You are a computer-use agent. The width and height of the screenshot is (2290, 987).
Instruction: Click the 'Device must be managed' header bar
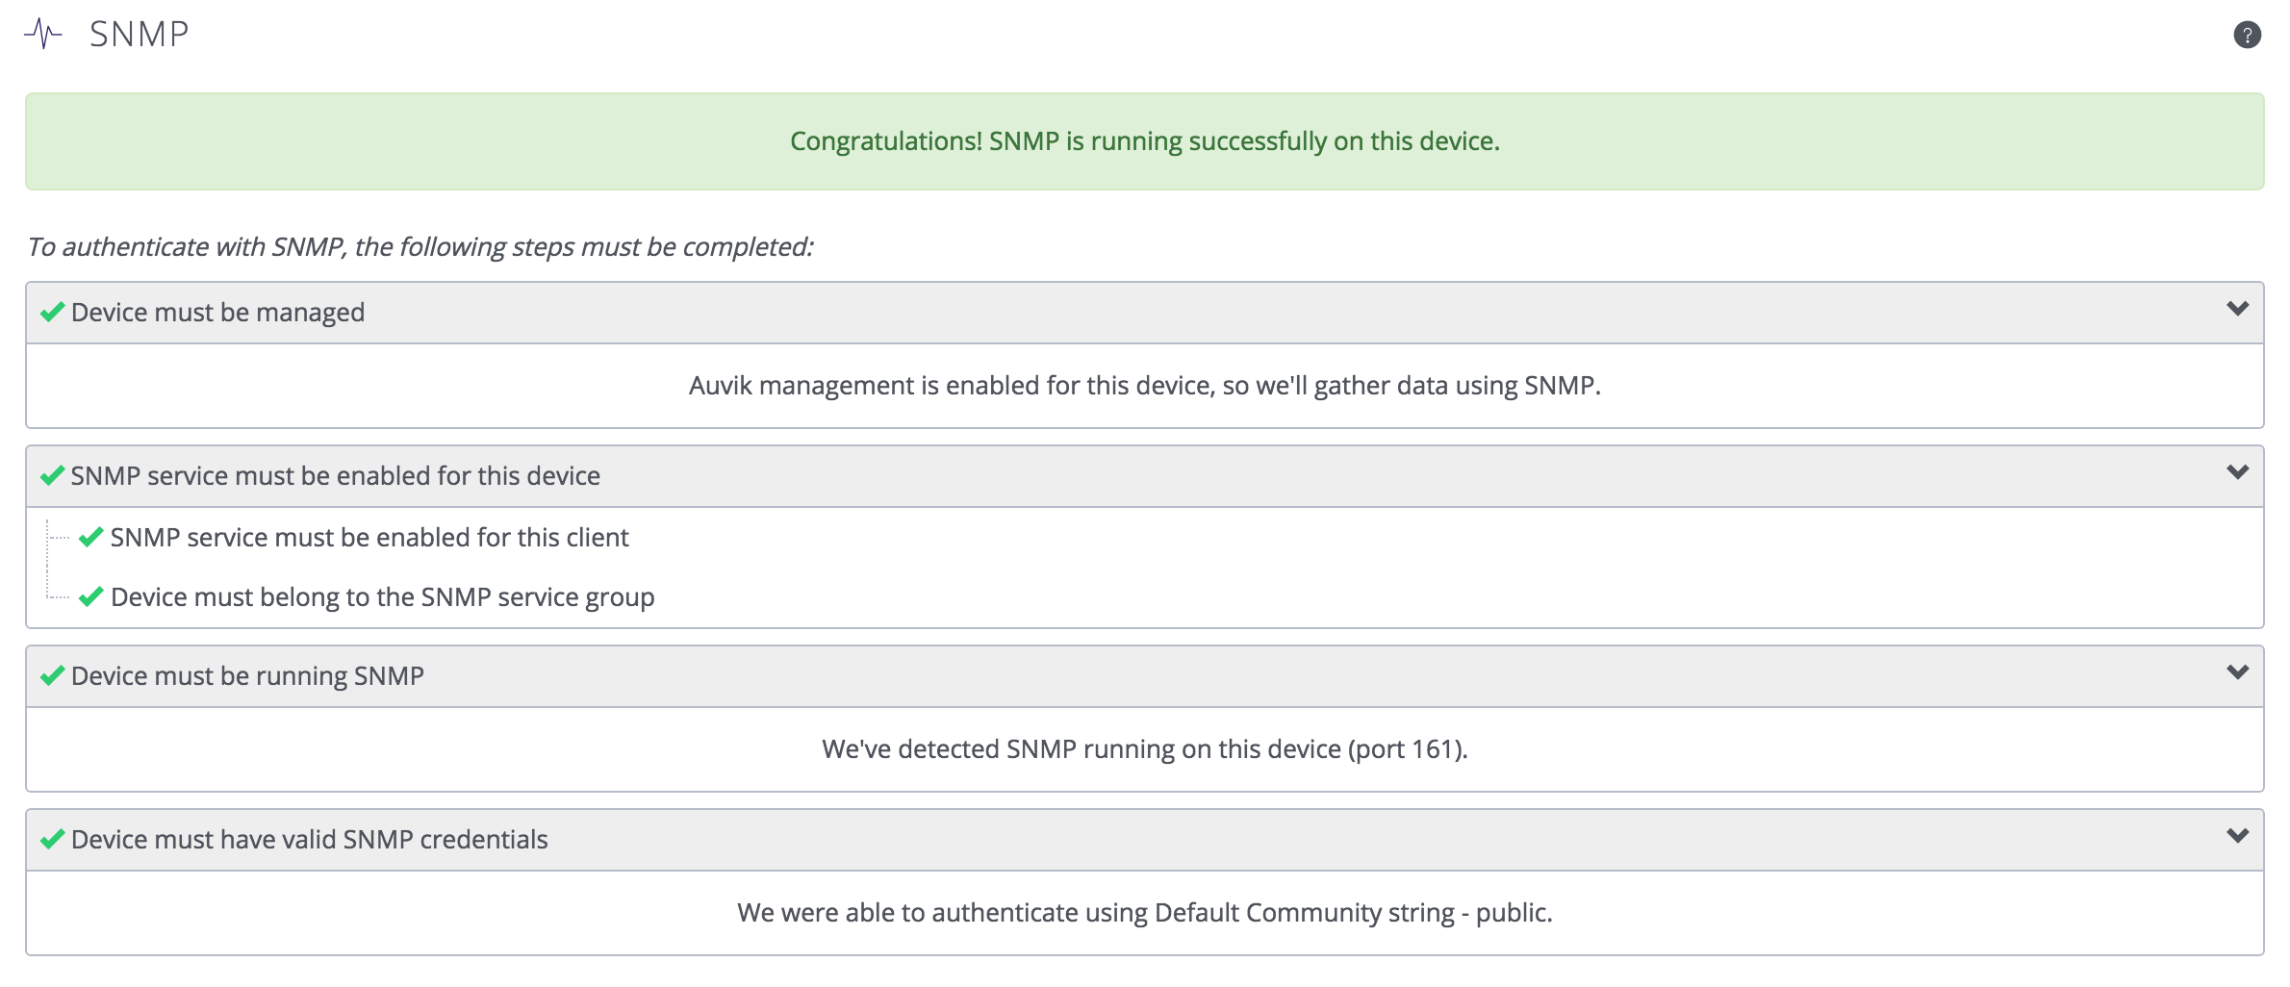(216, 312)
